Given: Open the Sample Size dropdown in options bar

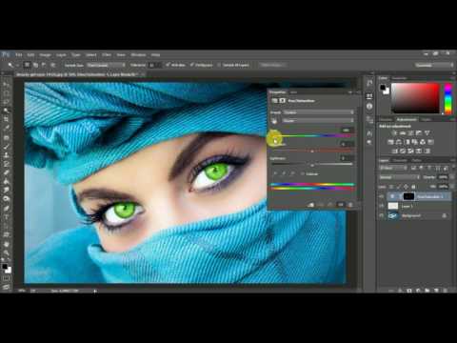Looking at the screenshot, I should tap(106, 65).
